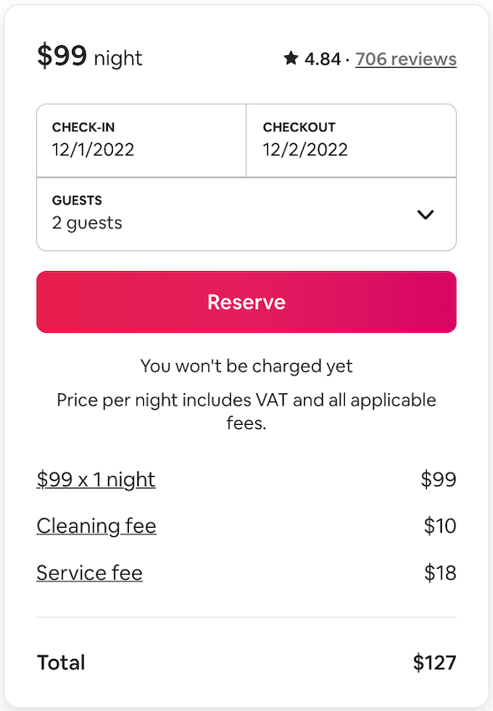Open the Service fee details link
The height and width of the screenshot is (711, 493).
90,573
